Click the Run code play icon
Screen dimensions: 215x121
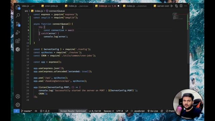(x=172, y=6)
